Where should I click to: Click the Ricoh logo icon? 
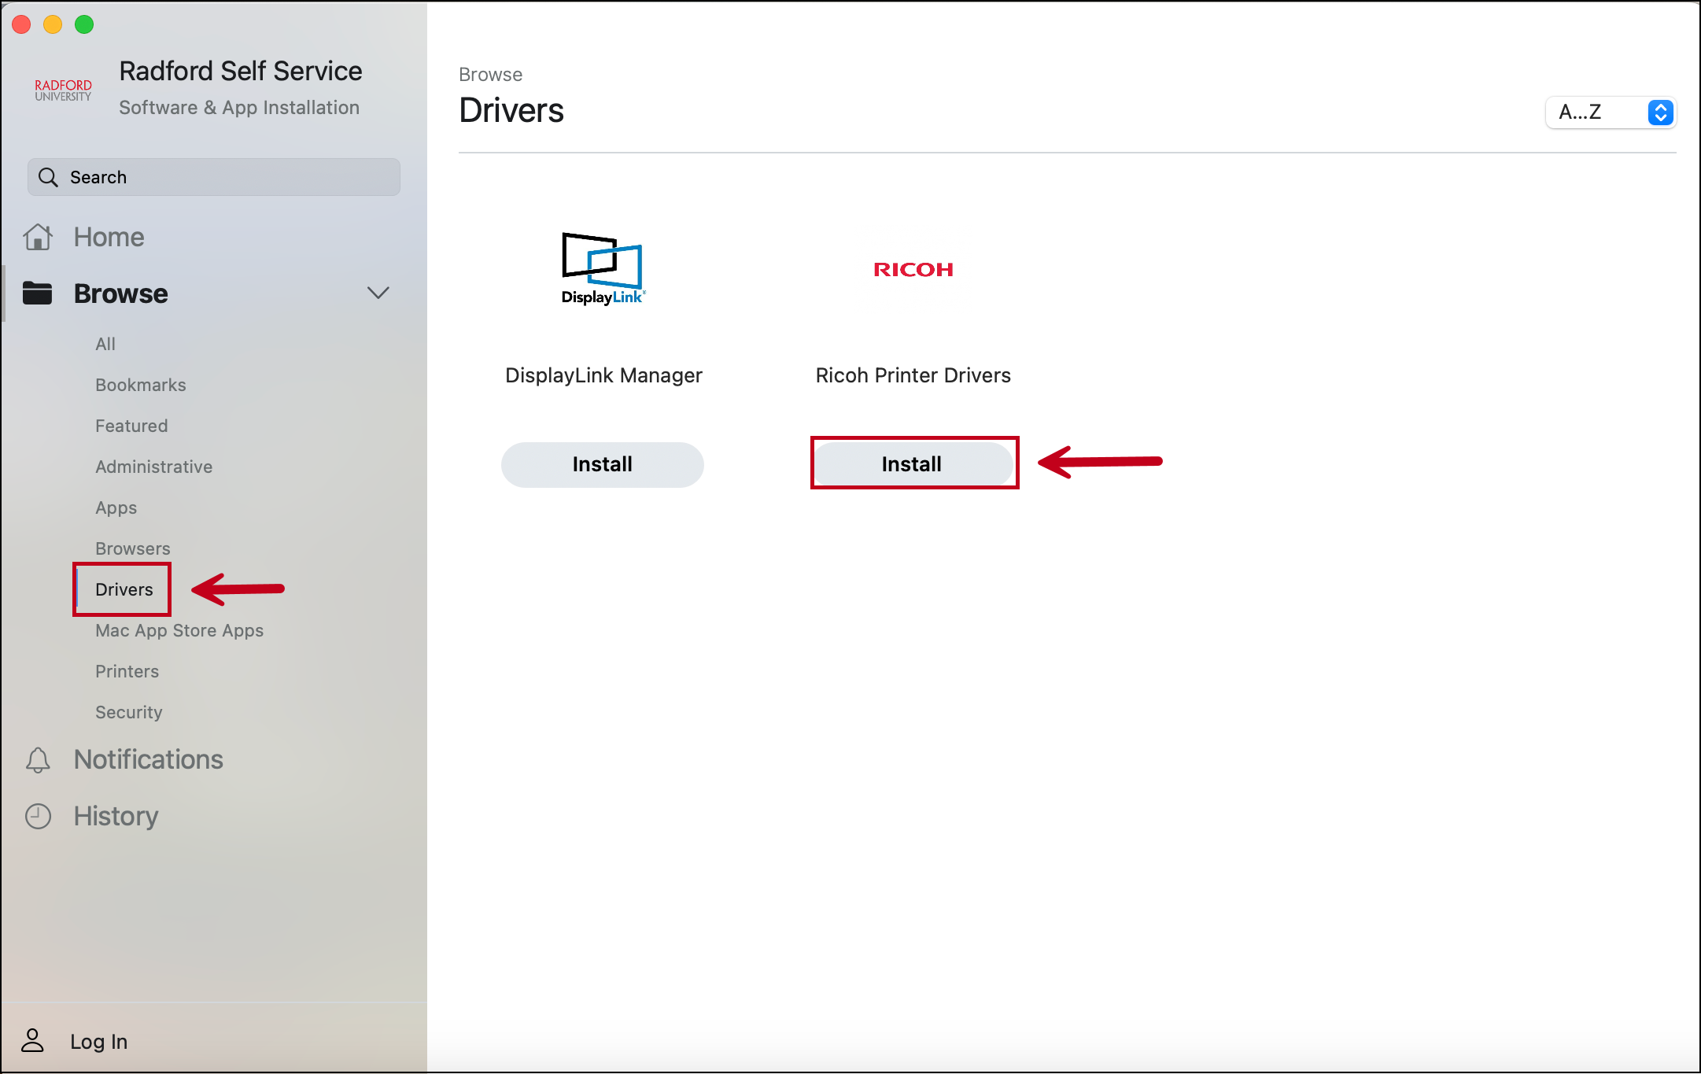coord(913,270)
